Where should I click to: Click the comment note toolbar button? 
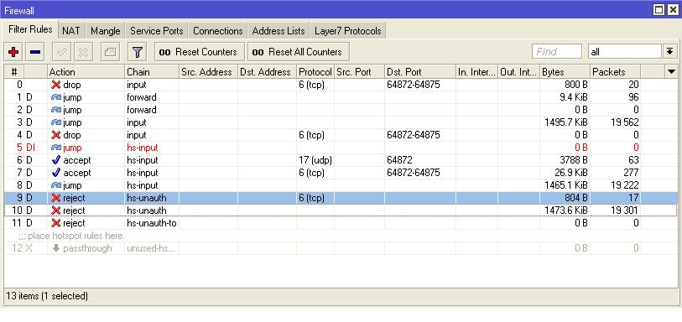pos(111,52)
